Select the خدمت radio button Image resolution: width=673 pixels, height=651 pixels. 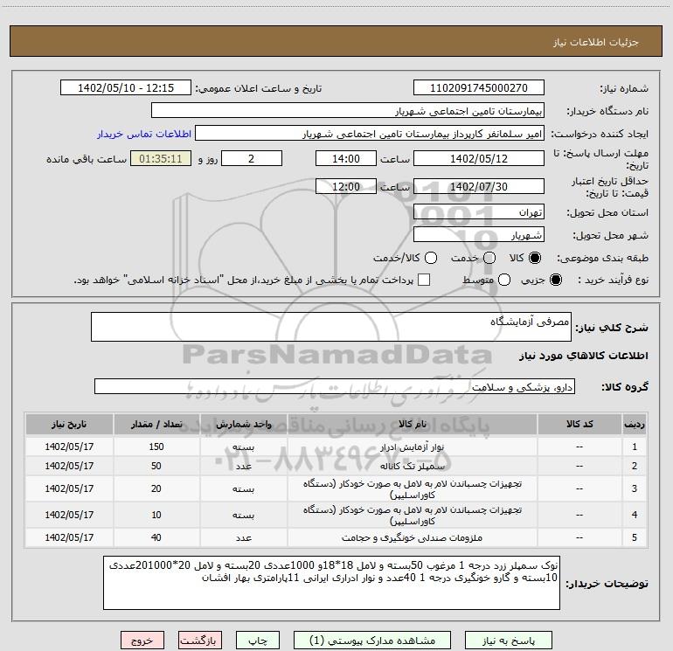489,258
